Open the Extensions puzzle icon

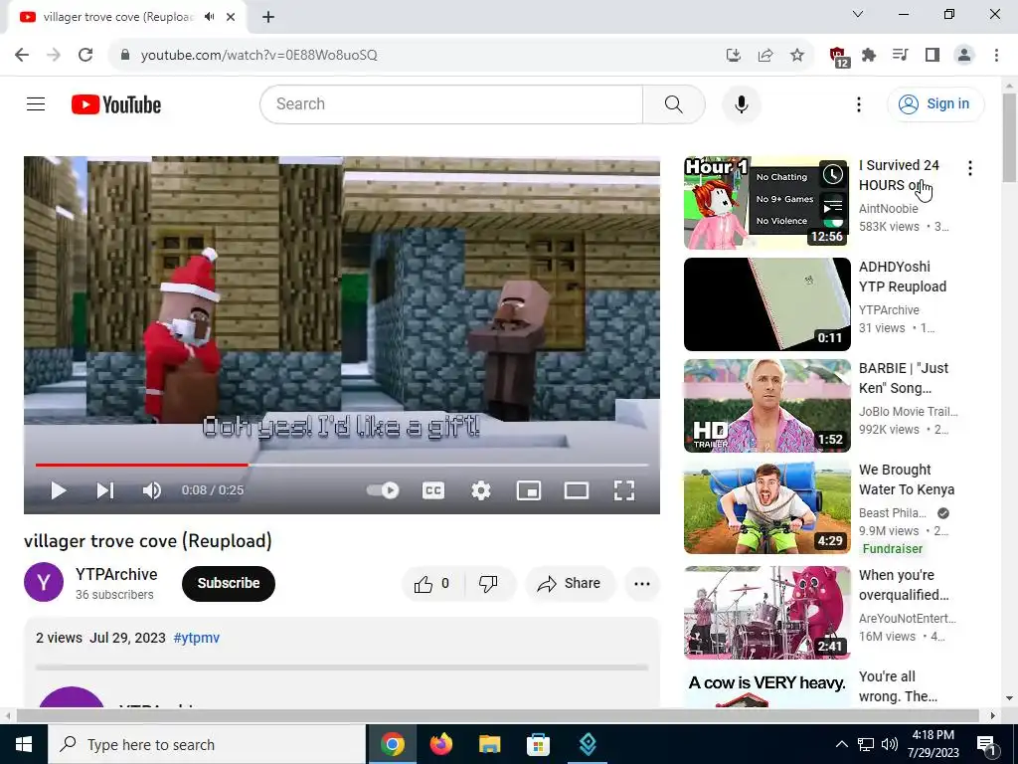point(869,56)
